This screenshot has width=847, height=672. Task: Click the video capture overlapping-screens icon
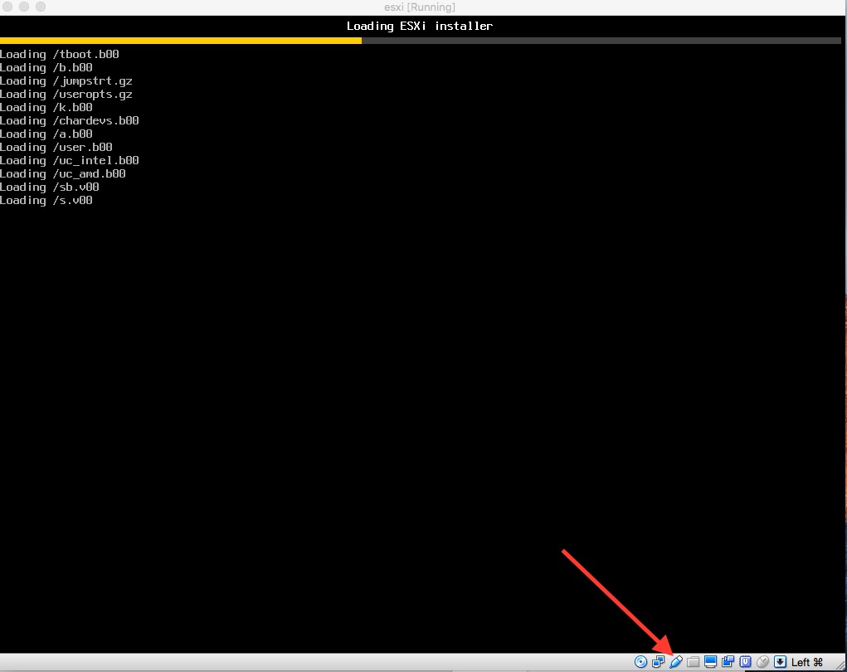pyautogui.click(x=728, y=661)
